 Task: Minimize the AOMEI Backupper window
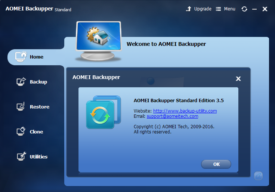[254, 9]
